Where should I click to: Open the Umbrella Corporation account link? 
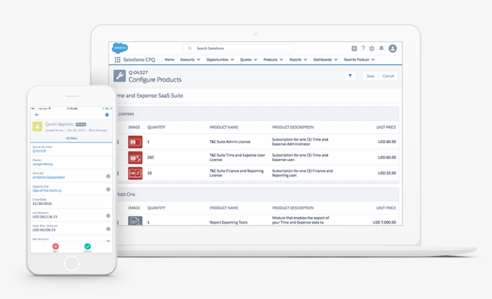tap(49, 177)
